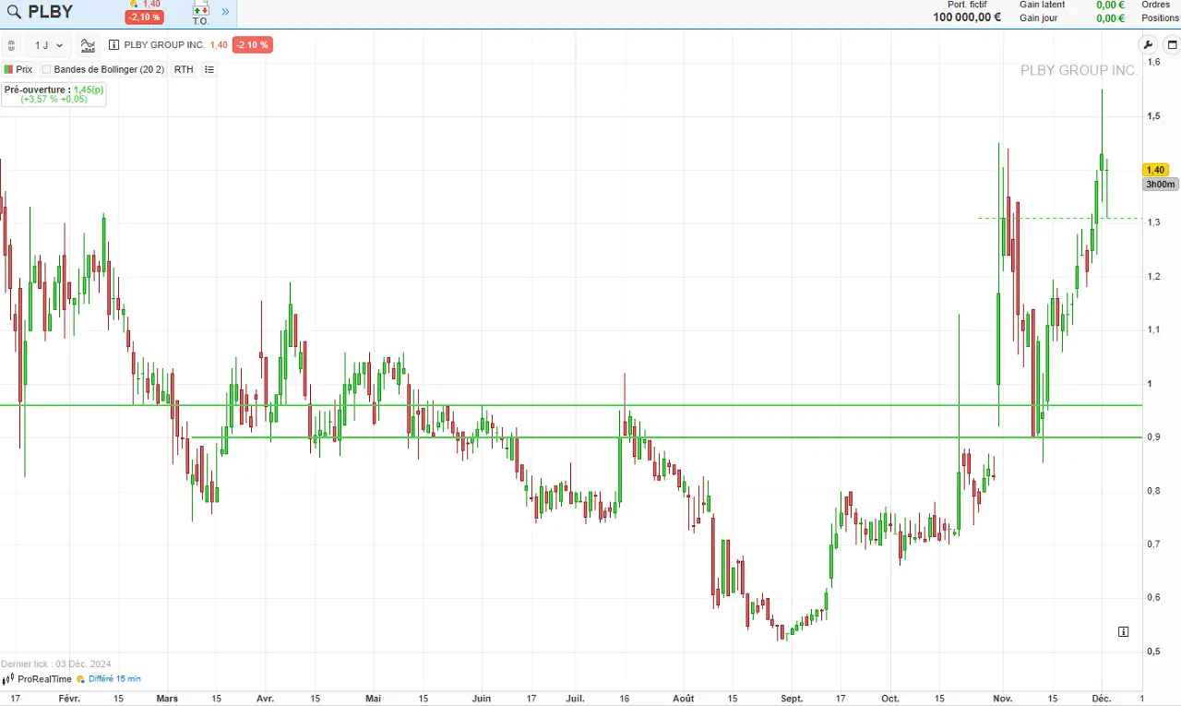1181x706 pixels.
Task: Click the Positions link
Action: [1161, 18]
